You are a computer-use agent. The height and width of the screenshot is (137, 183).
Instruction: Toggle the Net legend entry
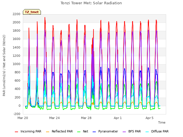(x=83, y=131)
